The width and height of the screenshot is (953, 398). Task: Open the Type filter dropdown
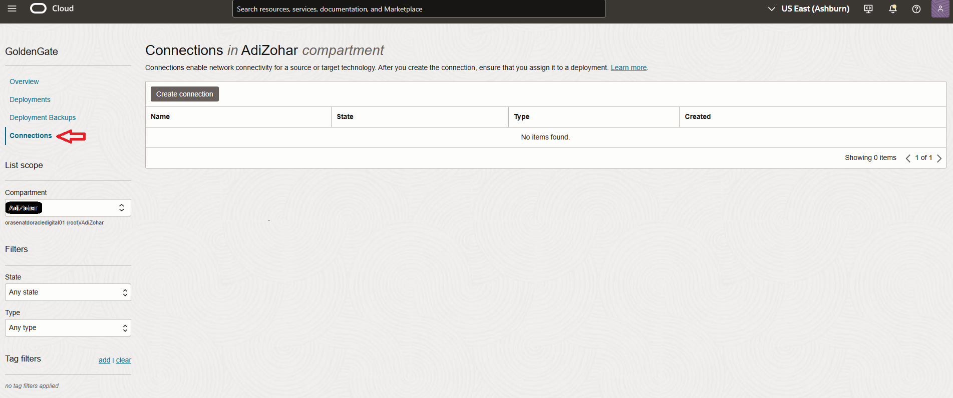pyautogui.click(x=68, y=328)
